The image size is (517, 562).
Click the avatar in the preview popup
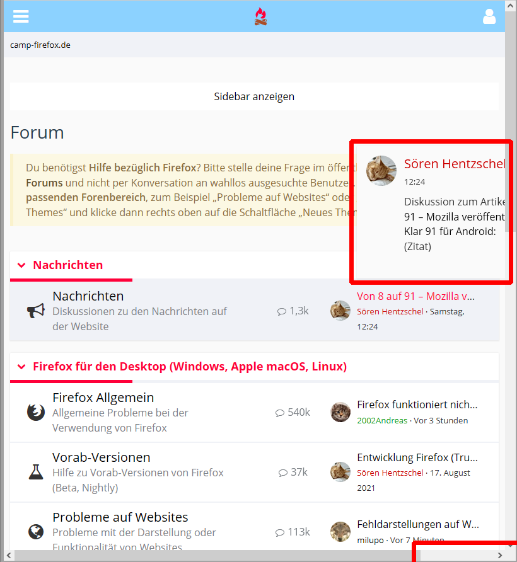[x=381, y=171]
